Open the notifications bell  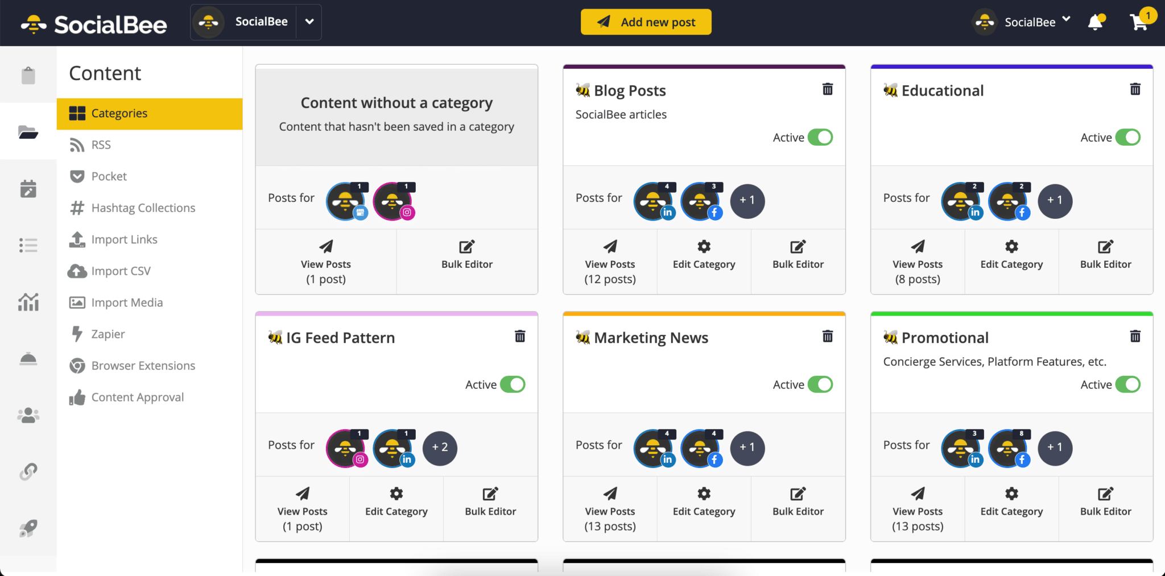coord(1095,22)
